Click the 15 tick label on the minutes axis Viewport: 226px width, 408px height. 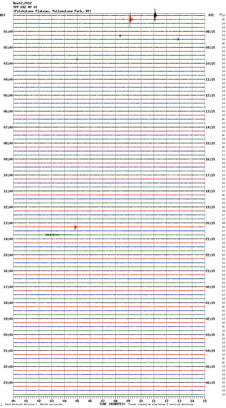coord(205,401)
